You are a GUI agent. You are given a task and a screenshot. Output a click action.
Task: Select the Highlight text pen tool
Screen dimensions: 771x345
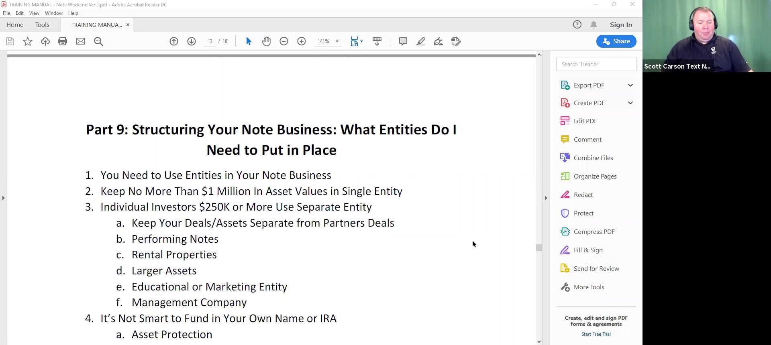click(x=421, y=41)
